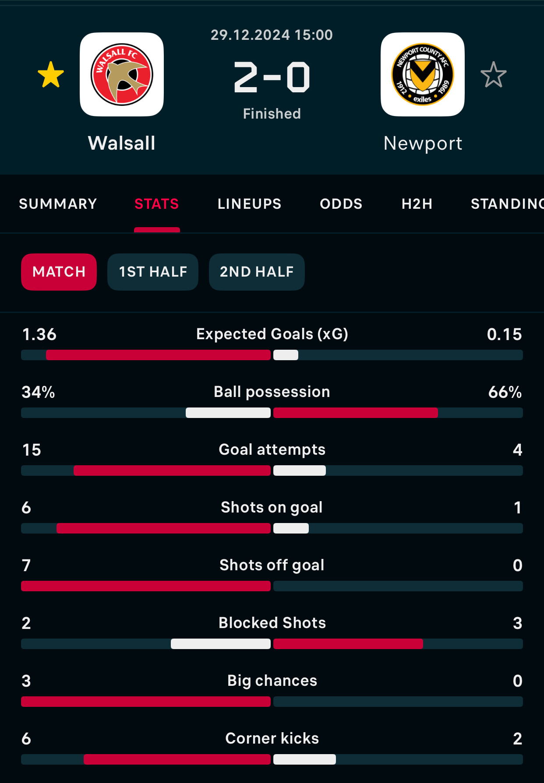Open the Standings tab

[x=507, y=204]
